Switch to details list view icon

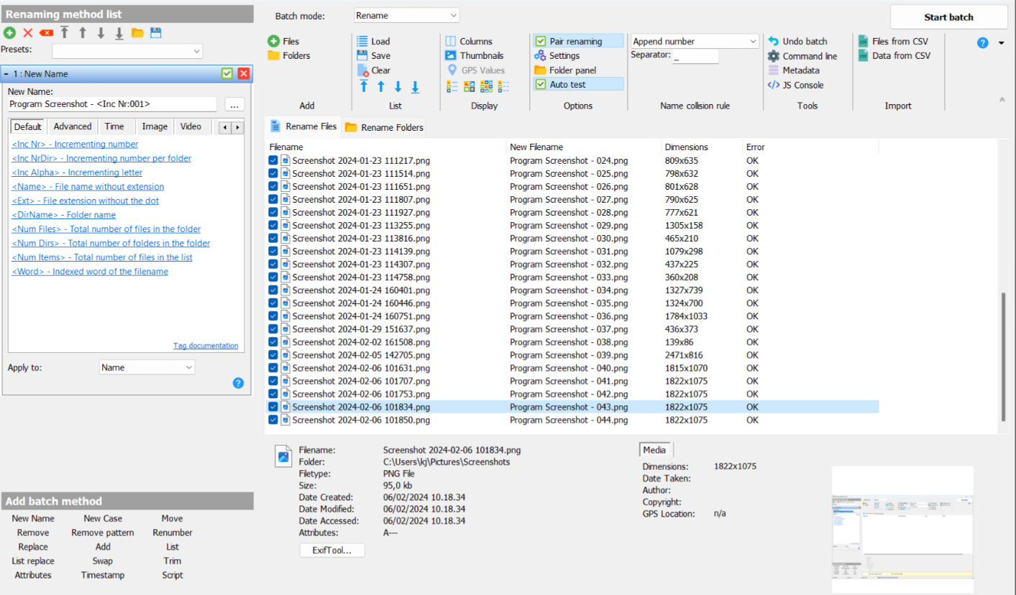coord(452,86)
